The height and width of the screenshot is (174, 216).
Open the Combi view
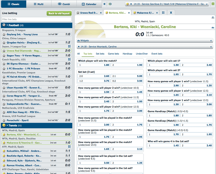[x=64, y=4]
